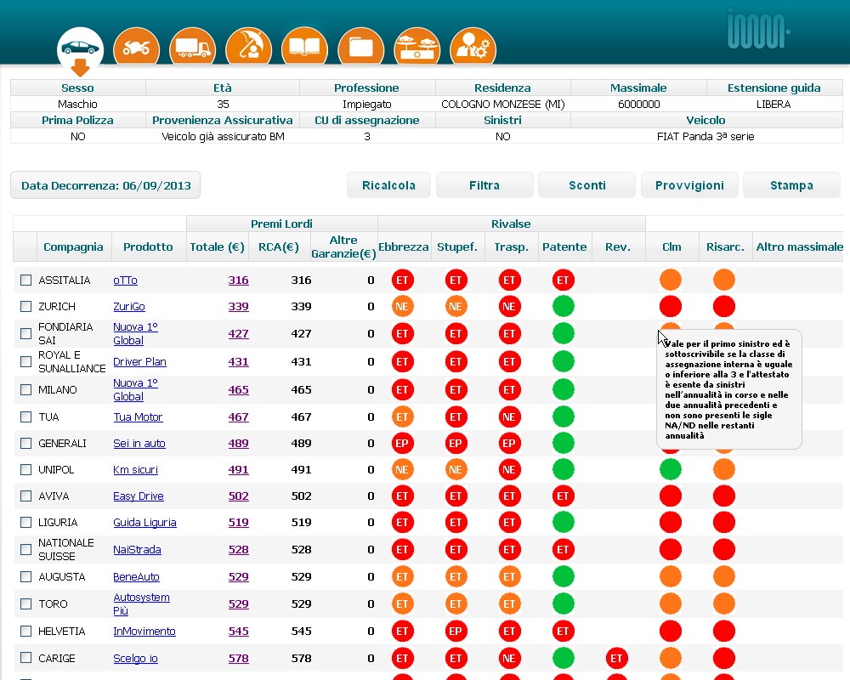Select the FONDIARIA SAI checkbox
The height and width of the screenshot is (680, 850).
pos(25,333)
